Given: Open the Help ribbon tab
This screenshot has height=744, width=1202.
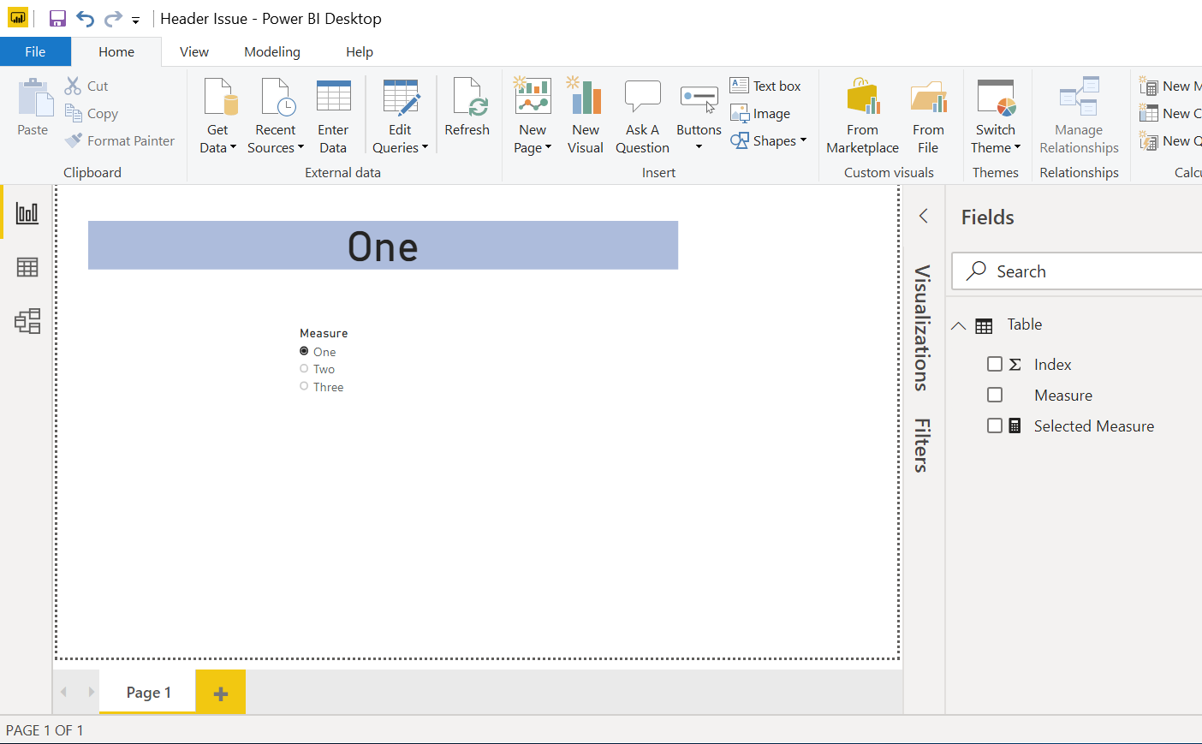Looking at the screenshot, I should [x=360, y=52].
